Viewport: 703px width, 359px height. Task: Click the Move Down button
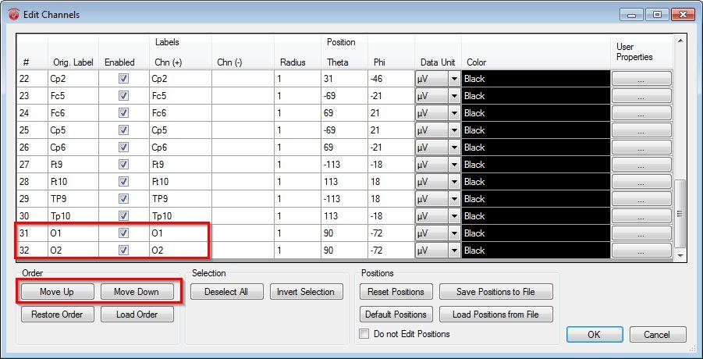137,292
